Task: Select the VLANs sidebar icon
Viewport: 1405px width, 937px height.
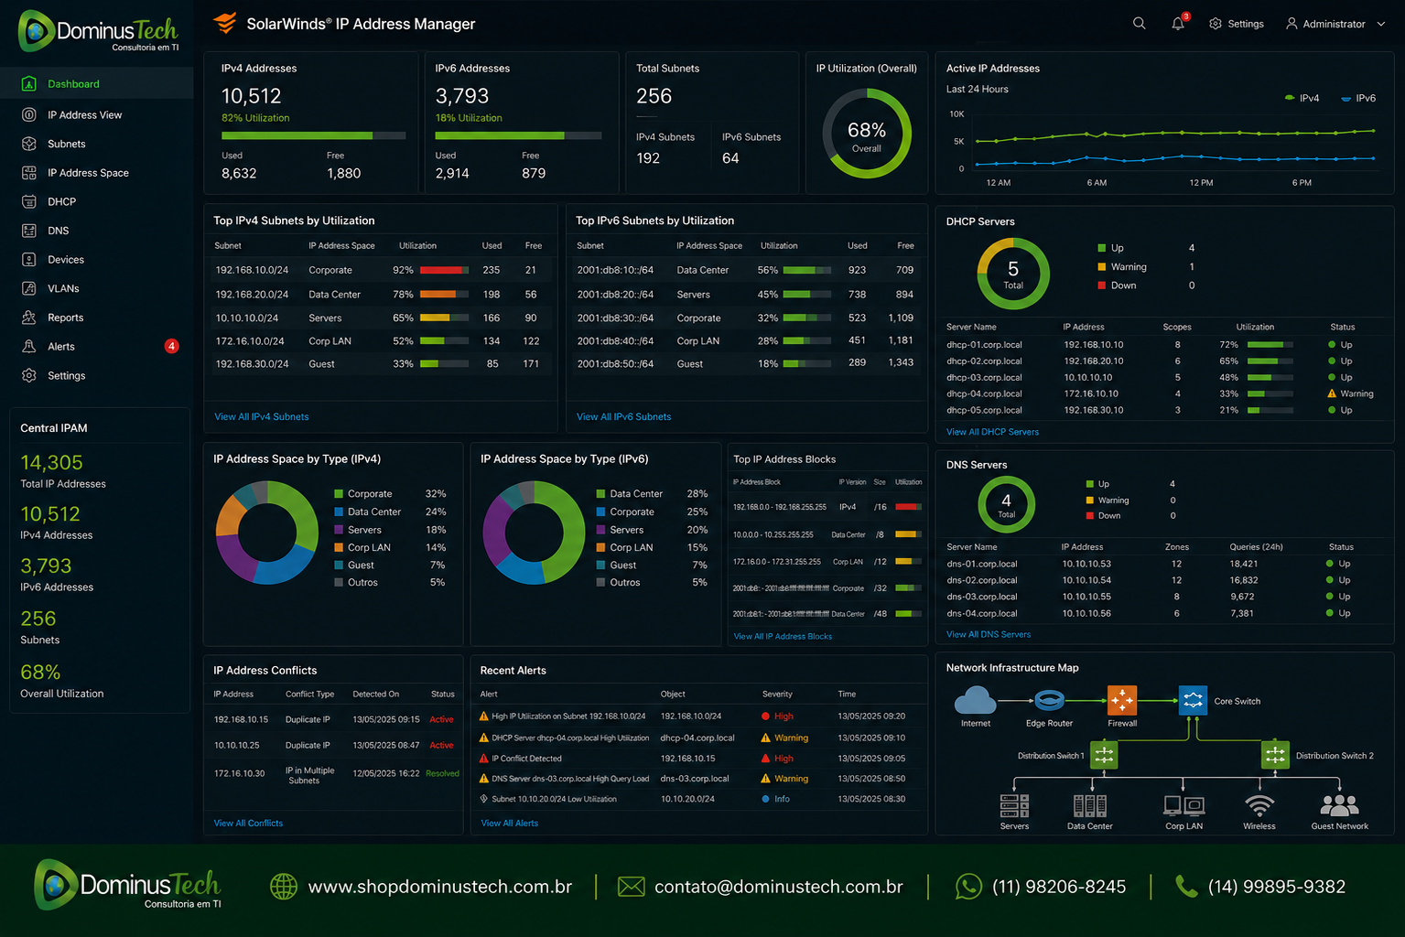Action: [29, 288]
